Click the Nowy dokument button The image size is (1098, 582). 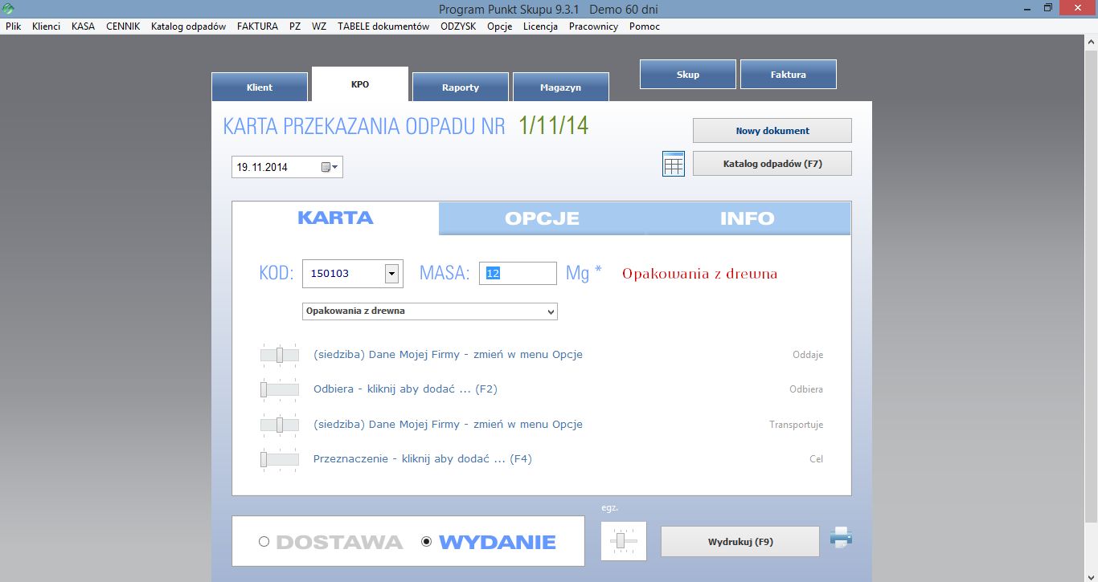click(x=772, y=131)
